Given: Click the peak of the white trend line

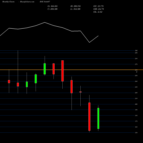Looking at the screenshot, I should (x=45, y=22).
